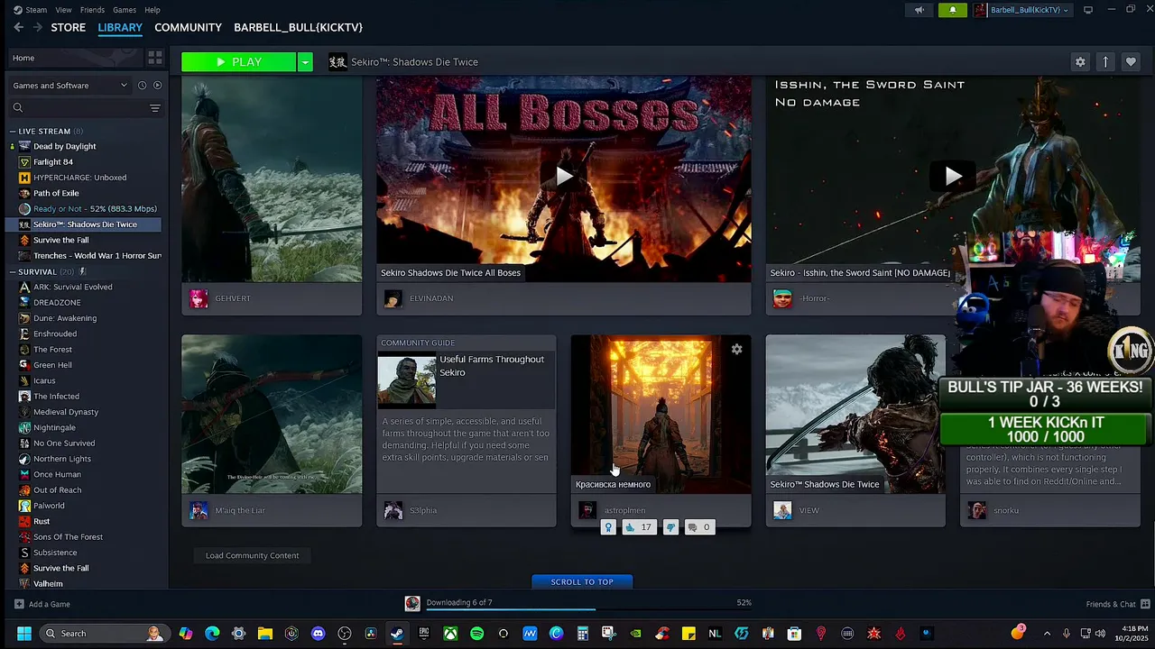Click the green PLAY button
Viewport: 1155px width, 649px height.
click(238, 62)
